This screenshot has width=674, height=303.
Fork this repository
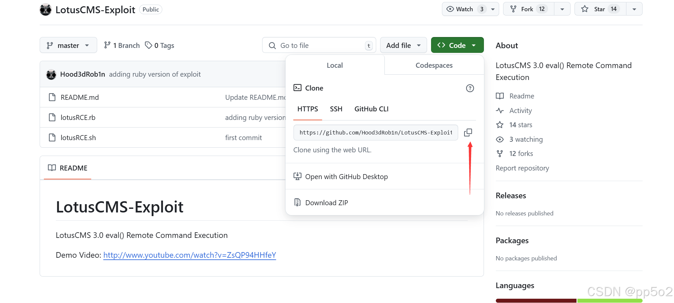[x=528, y=9]
